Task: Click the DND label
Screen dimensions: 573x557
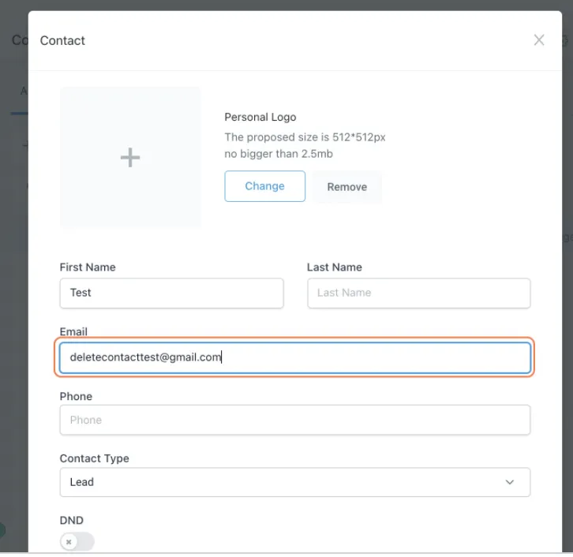Action: click(x=71, y=521)
